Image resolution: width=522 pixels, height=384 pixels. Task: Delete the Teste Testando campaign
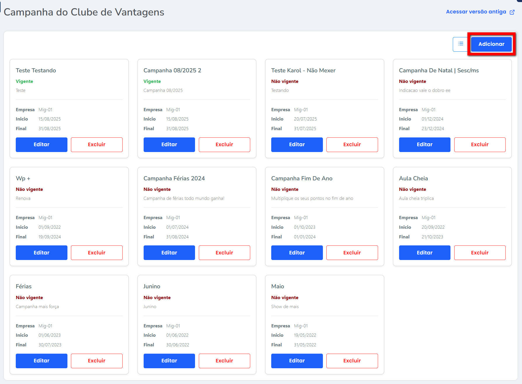[x=97, y=144]
